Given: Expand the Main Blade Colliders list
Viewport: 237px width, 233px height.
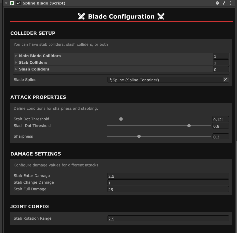Looking at the screenshot, I should (16, 56).
